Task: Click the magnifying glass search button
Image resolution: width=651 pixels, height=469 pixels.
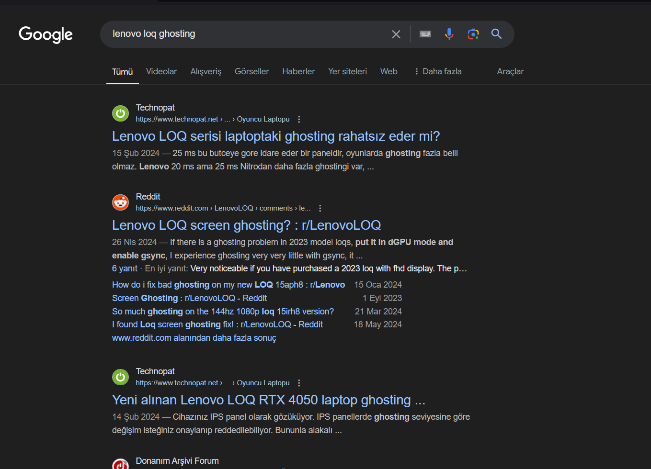Action: pos(497,34)
